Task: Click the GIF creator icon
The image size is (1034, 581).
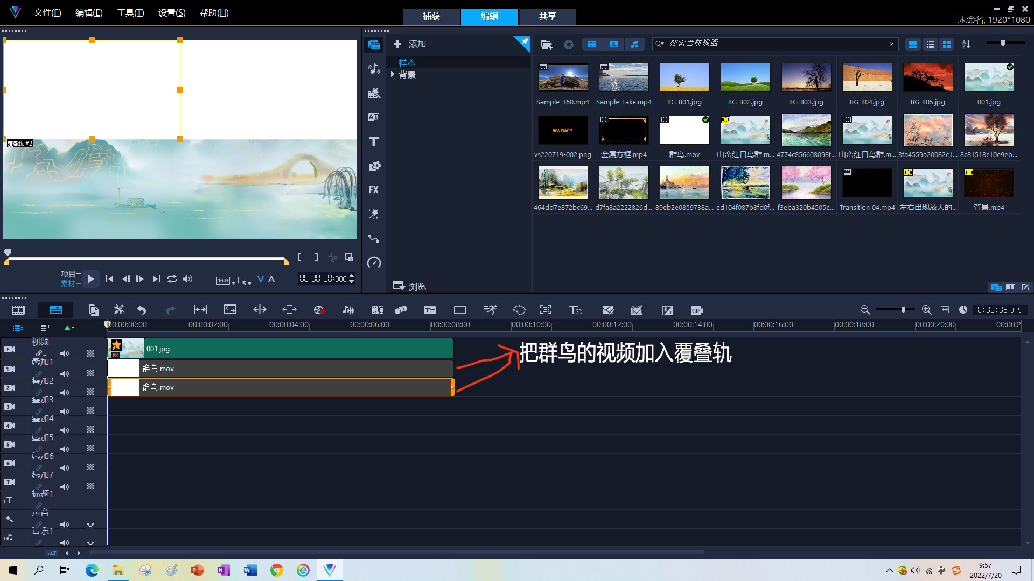Action: pos(697,310)
